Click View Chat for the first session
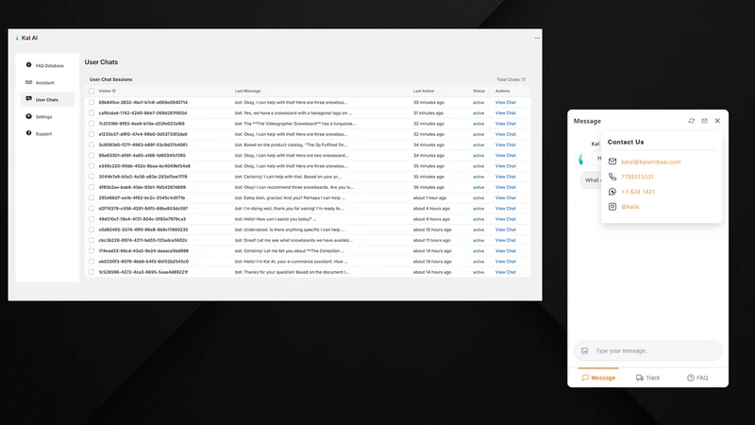The width and height of the screenshot is (755, 425). click(505, 103)
